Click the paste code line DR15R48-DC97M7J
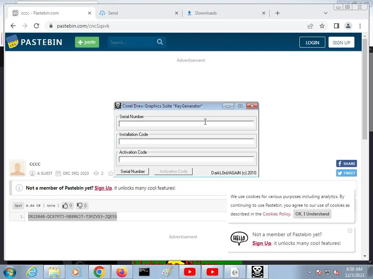 point(72,217)
